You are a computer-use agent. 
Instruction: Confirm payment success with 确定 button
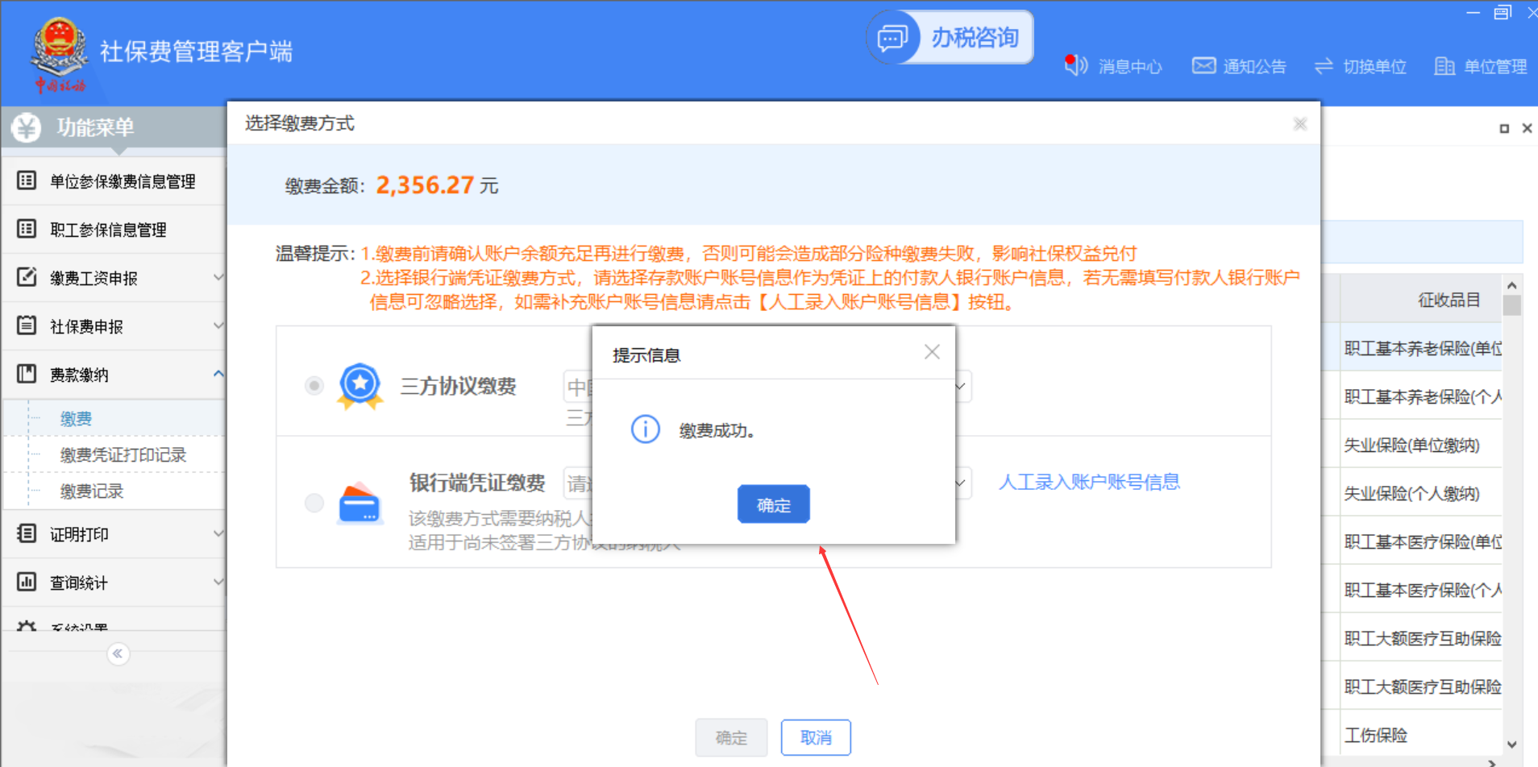tap(773, 505)
